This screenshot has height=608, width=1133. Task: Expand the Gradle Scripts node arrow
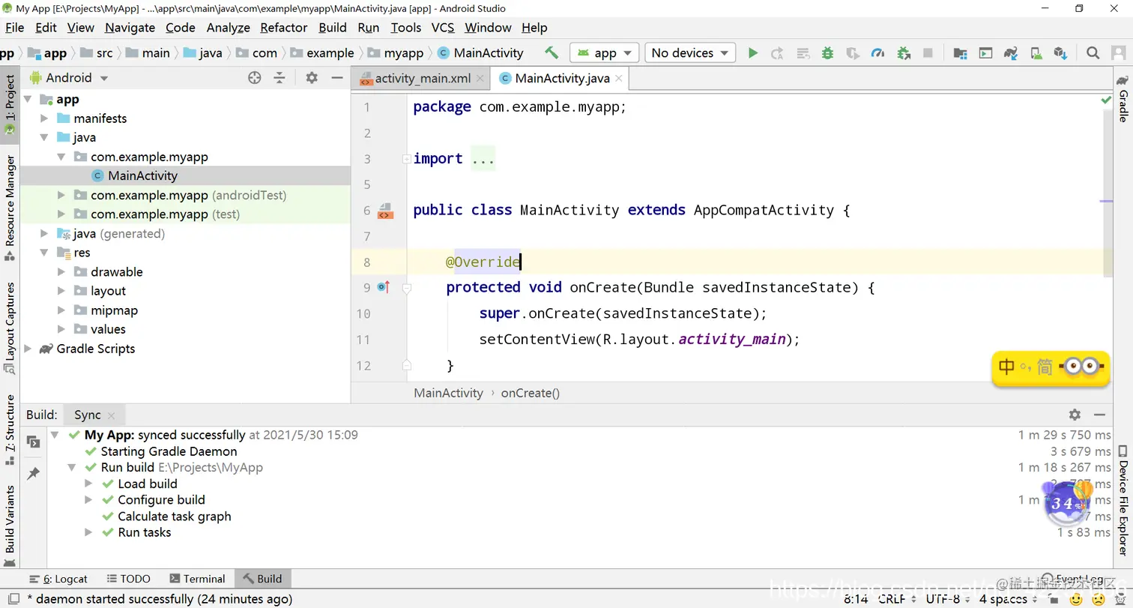click(x=28, y=349)
